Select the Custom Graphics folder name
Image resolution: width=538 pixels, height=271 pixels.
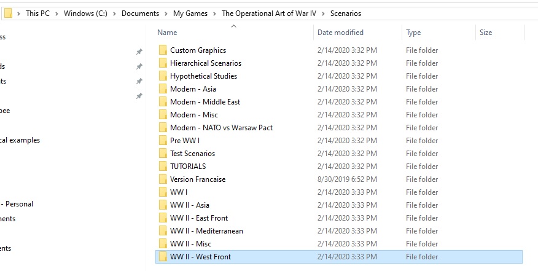click(198, 50)
